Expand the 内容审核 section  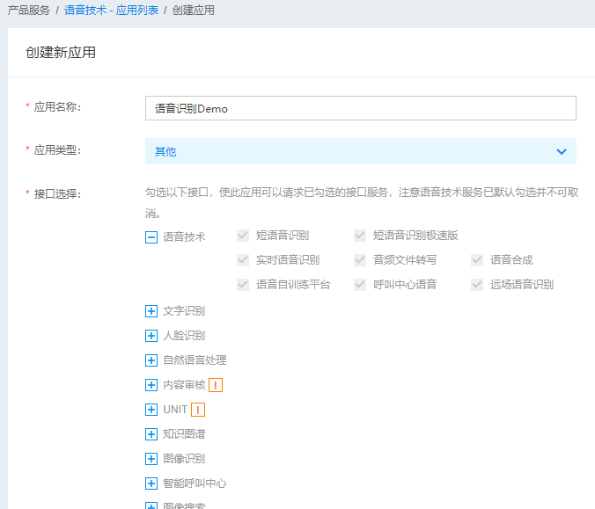(151, 385)
